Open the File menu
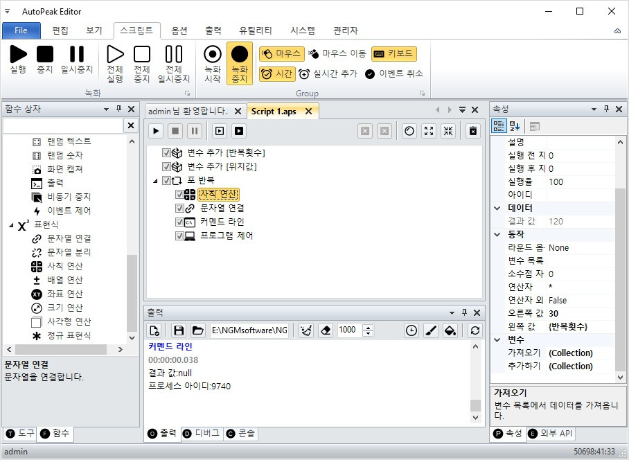 point(21,30)
